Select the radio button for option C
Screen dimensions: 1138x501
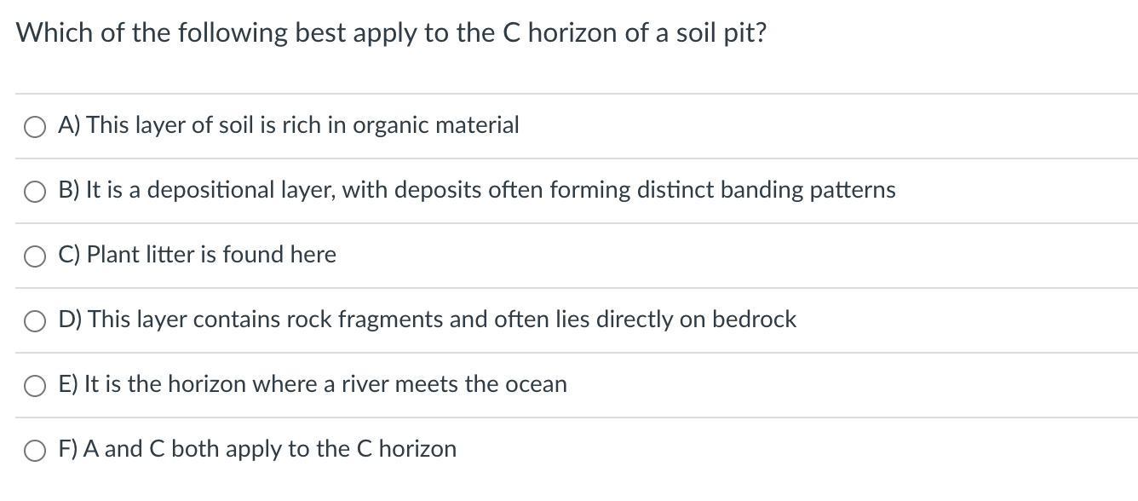point(34,256)
